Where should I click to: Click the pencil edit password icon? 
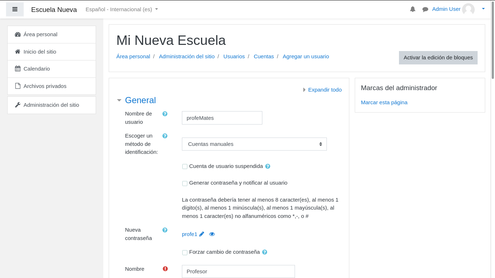pos(202,234)
